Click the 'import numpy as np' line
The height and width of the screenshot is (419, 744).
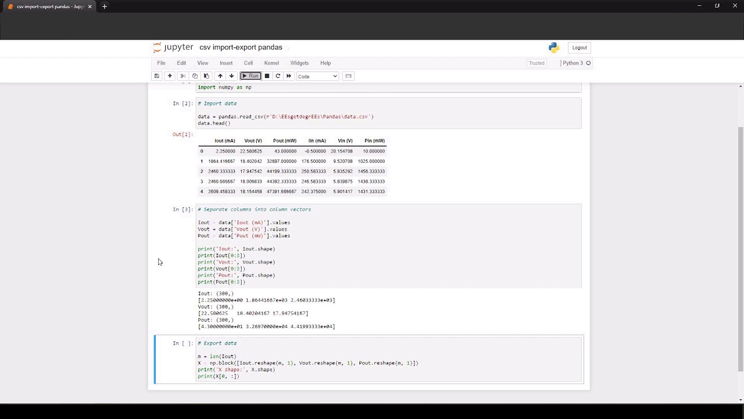pyautogui.click(x=224, y=87)
